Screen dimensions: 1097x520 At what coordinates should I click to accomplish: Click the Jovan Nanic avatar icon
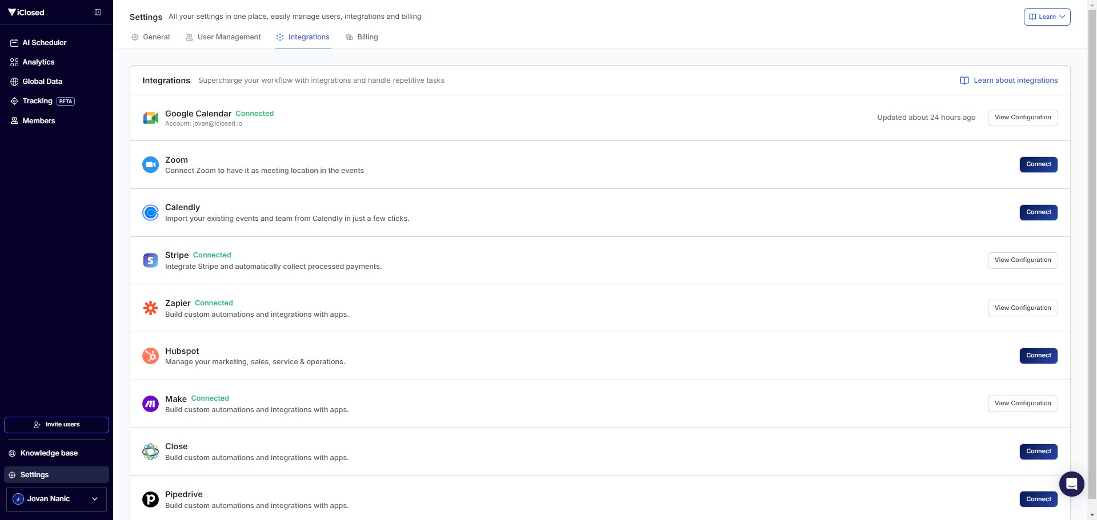click(18, 499)
